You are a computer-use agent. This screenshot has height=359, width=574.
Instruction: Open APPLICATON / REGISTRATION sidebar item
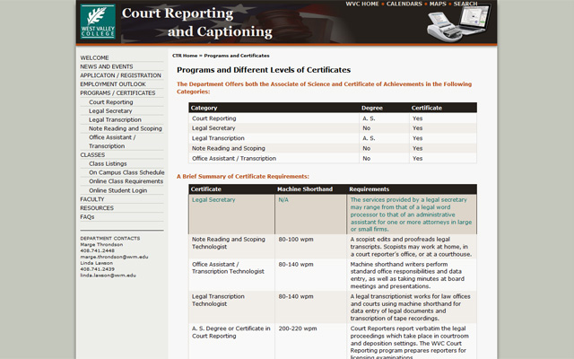(x=120, y=75)
